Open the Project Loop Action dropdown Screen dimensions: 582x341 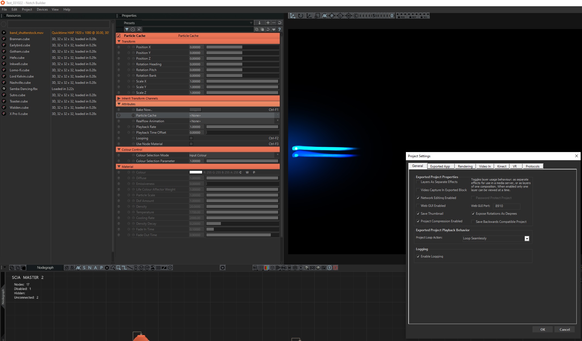(496, 238)
